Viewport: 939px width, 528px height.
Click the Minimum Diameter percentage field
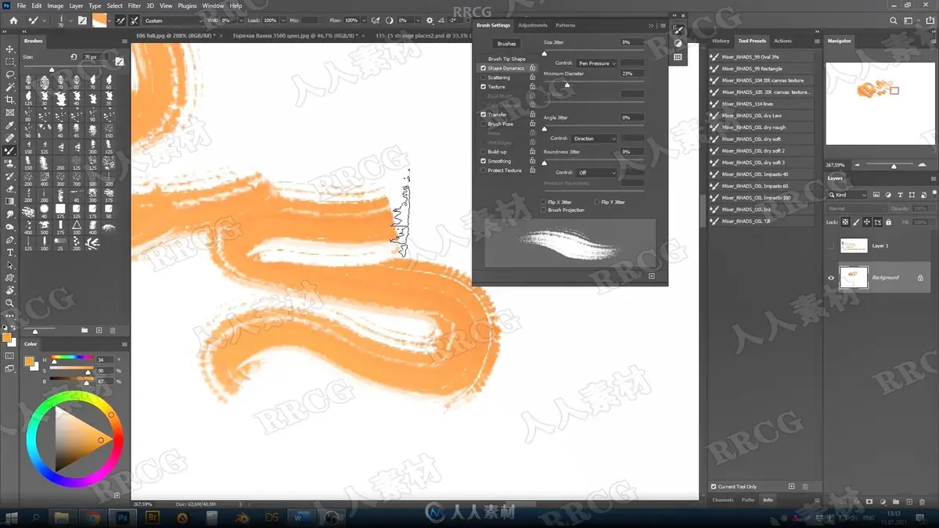[x=631, y=74]
